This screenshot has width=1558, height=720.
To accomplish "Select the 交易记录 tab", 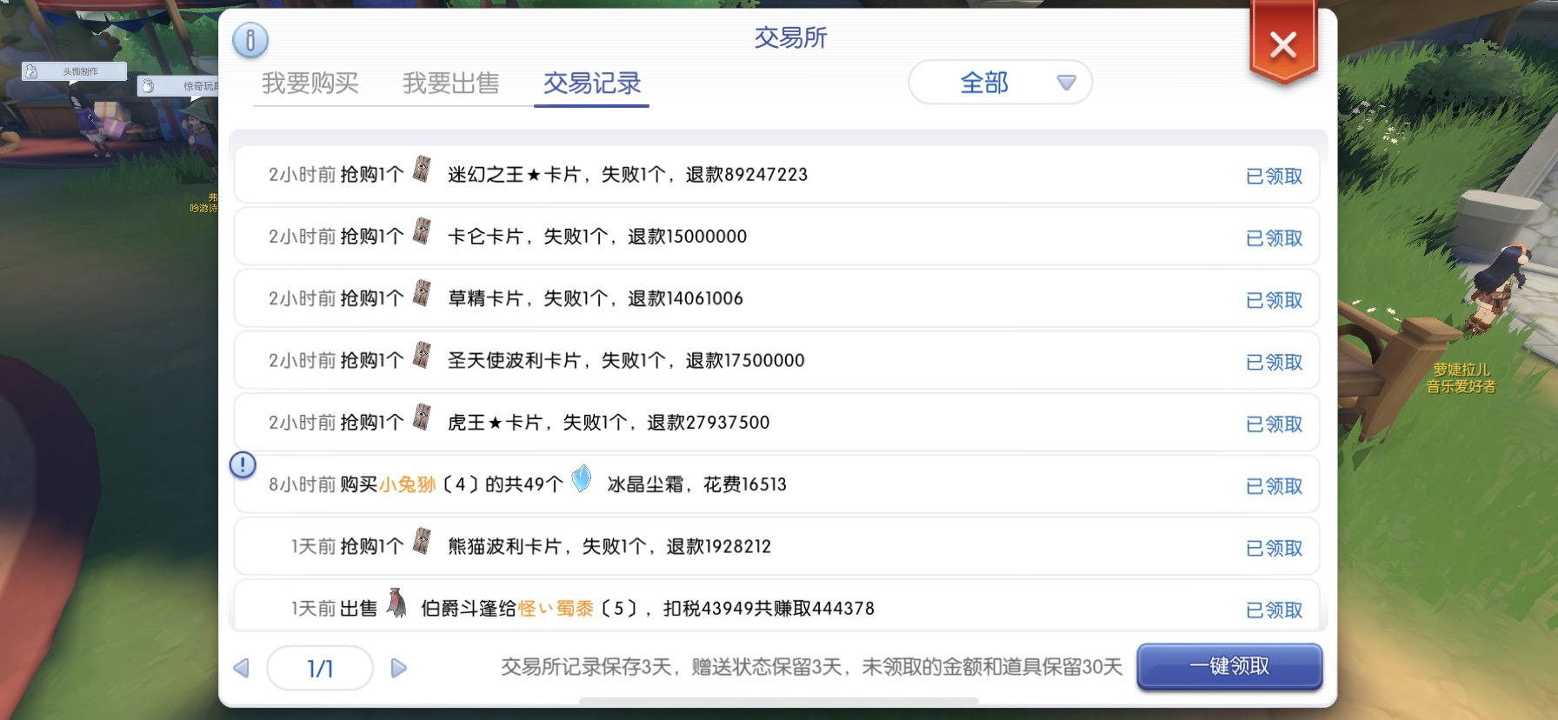I will [x=591, y=83].
